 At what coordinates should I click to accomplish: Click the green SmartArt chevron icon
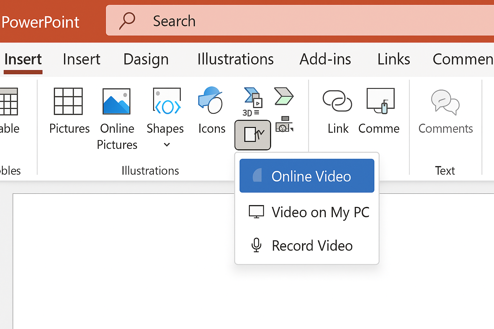[284, 96]
